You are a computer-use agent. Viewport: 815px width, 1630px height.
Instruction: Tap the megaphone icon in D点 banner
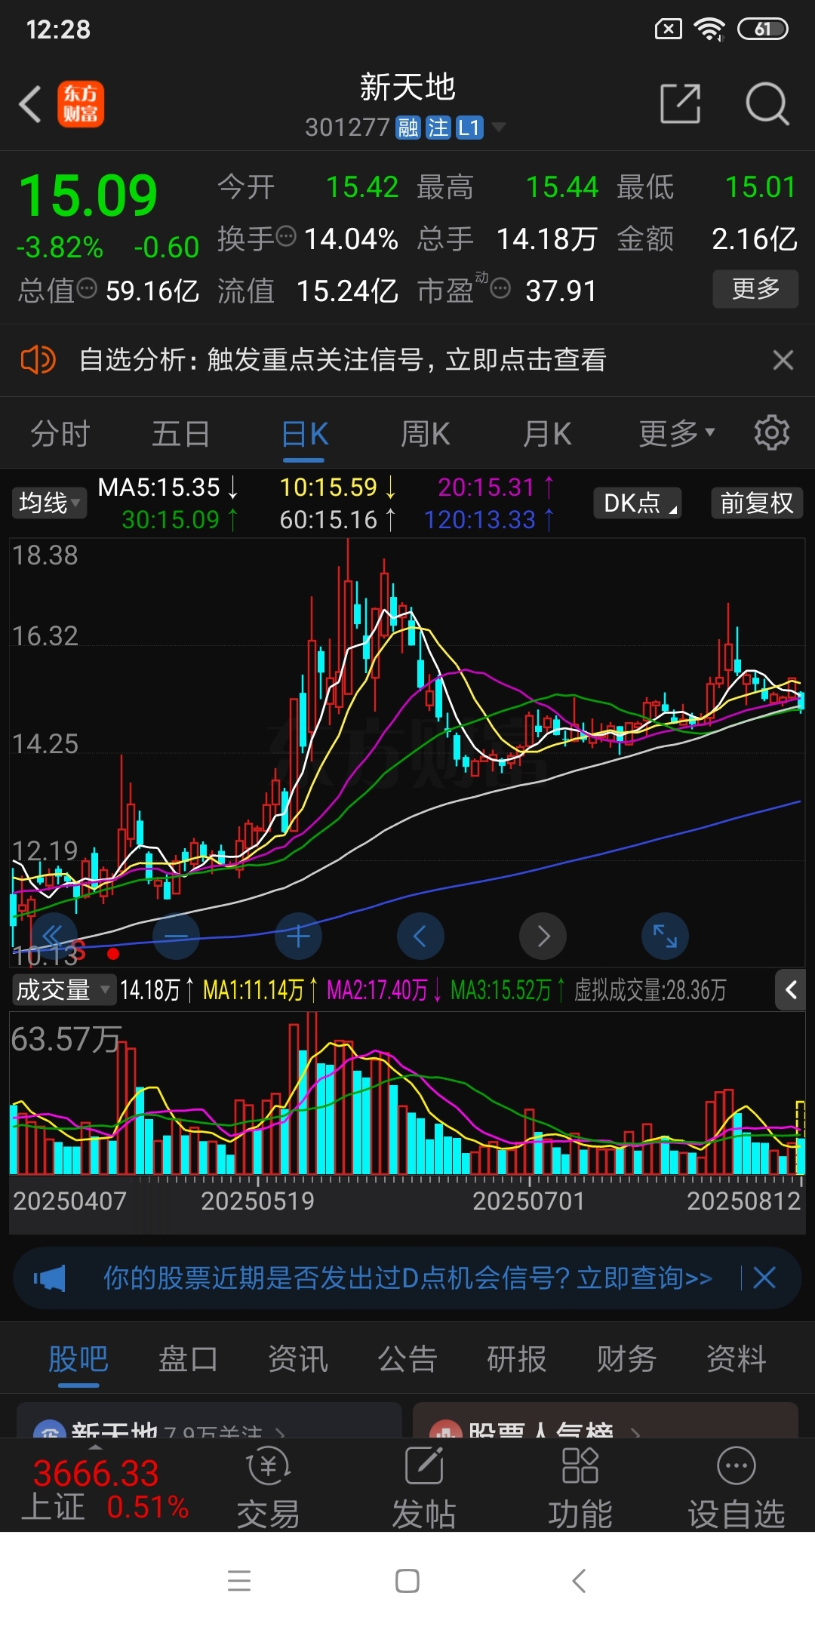[x=50, y=1278]
